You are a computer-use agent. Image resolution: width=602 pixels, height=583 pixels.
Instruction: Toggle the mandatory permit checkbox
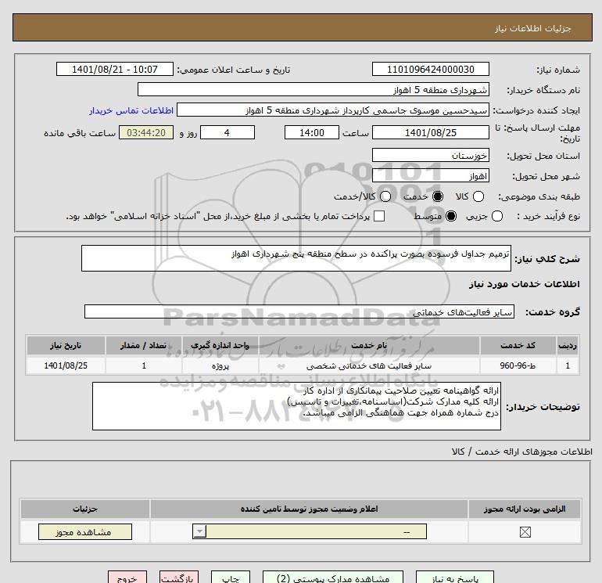tap(525, 532)
